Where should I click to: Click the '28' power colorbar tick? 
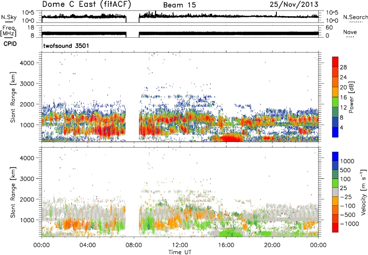[x=343, y=67]
